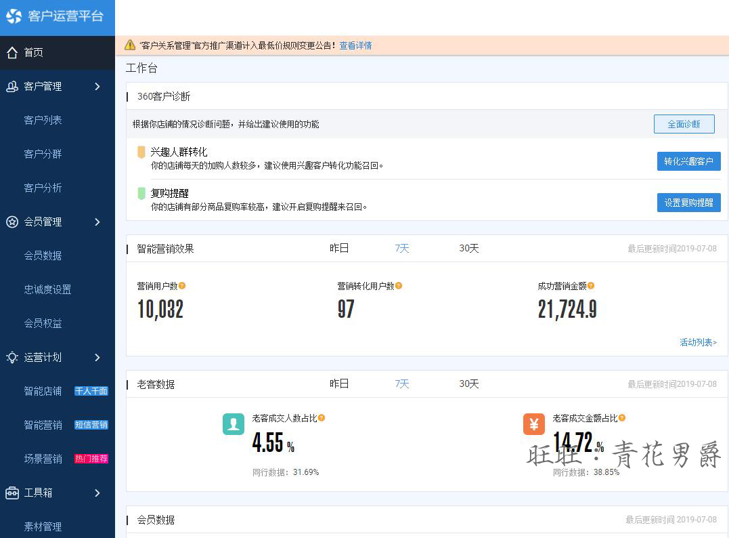Click the announcement warning triangle icon

pos(130,45)
